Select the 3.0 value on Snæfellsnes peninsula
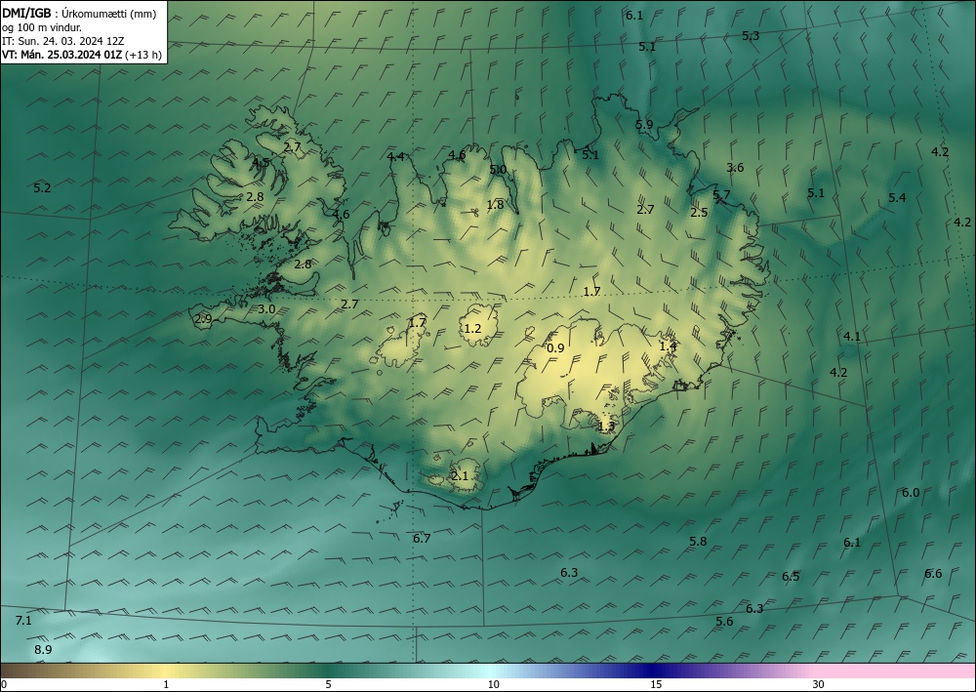Viewport: 976px width, 692px height. (266, 308)
